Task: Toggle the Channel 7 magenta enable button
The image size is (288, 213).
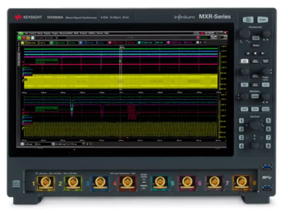Action: [169, 42]
